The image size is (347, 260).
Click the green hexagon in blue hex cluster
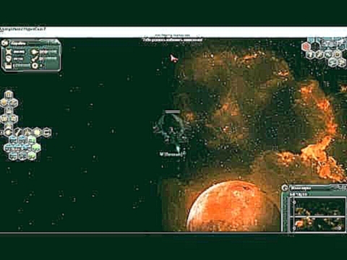pos(36,148)
